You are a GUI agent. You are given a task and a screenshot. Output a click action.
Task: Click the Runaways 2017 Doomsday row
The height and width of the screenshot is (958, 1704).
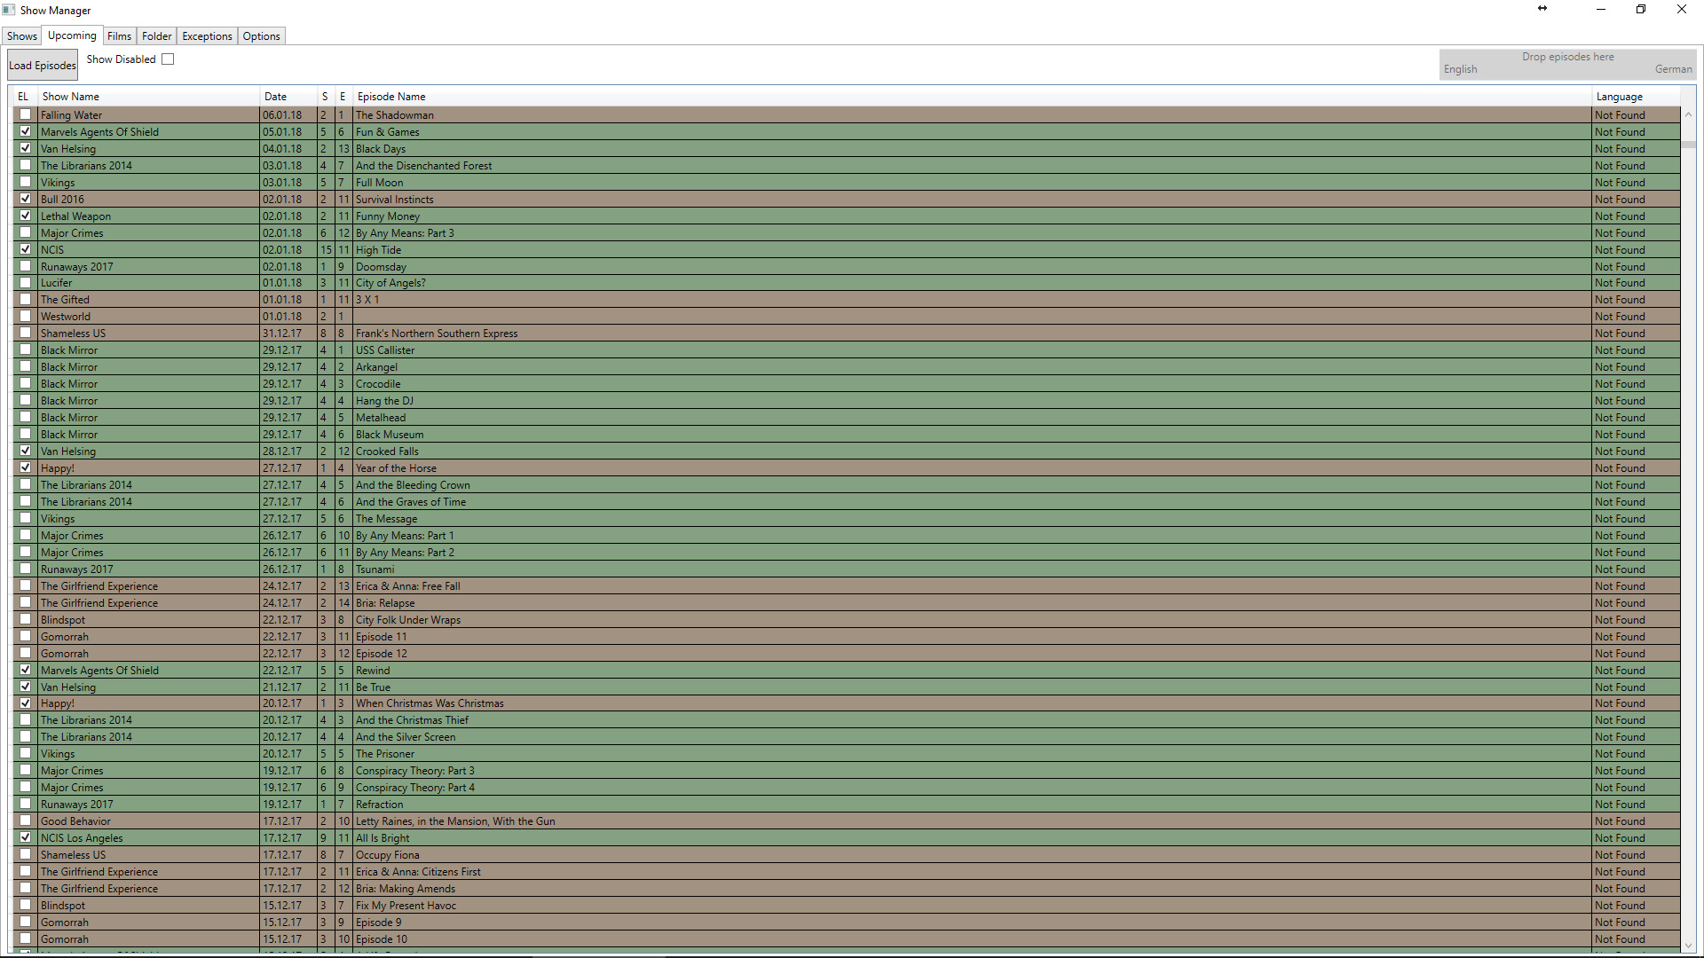click(846, 267)
